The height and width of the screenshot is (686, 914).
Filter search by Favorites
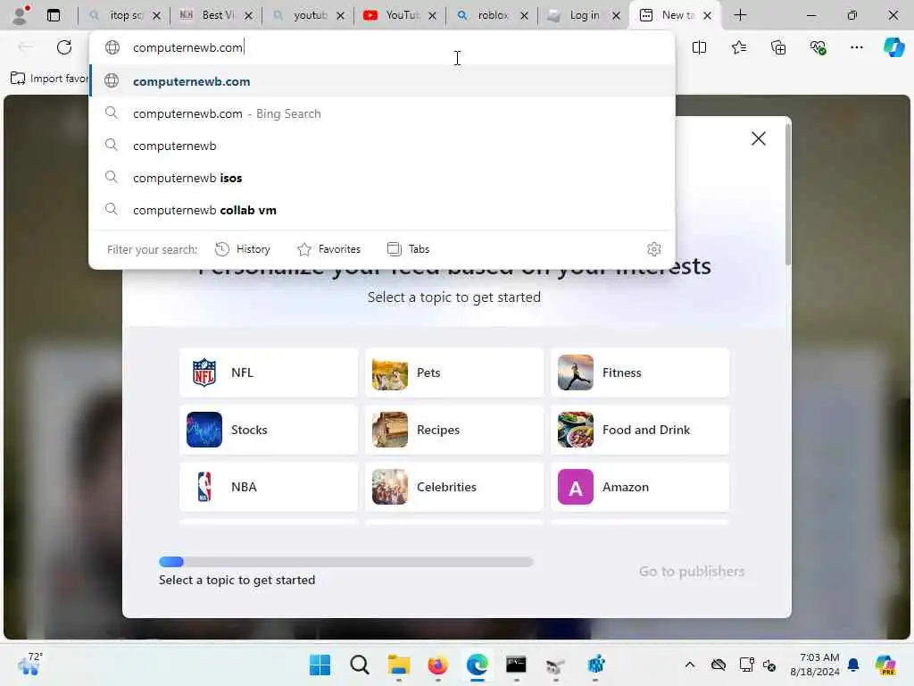pyautogui.click(x=328, y=249)
